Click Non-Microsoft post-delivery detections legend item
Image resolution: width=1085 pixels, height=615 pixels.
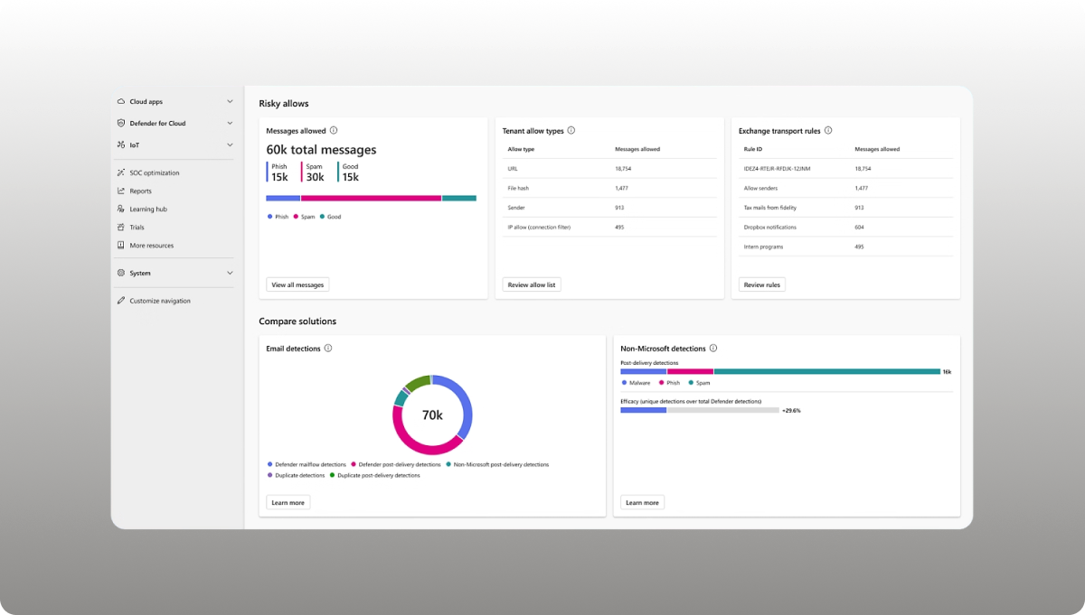pyautogui.click(x=497, y=464)
